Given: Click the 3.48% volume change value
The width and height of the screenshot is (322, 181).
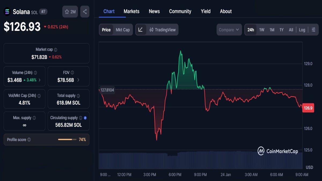Looking at the screenshot, I should tap(31, 80).
